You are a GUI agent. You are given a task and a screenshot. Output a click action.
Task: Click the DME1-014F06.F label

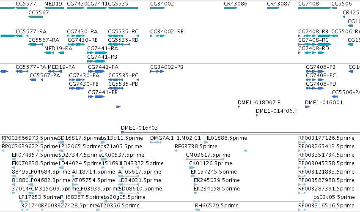click(x=276, y=111)
